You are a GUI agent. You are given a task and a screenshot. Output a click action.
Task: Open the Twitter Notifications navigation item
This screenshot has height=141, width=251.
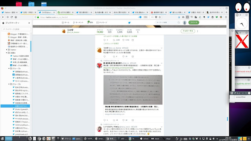[90, 22]
